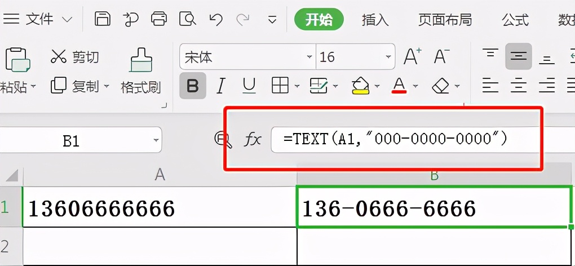Select column B header
575x266 pixels.
pyautogui.click(x=435, y=176)
